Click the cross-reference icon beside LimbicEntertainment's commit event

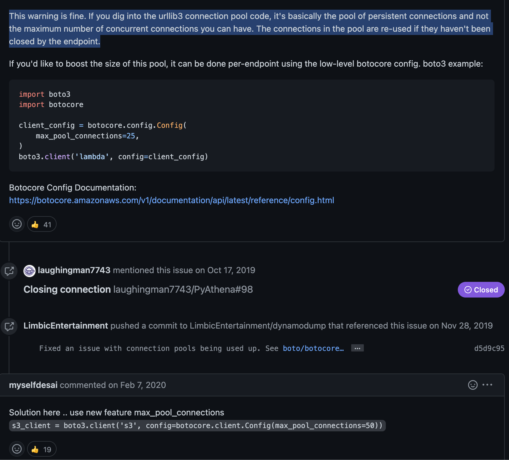(9, 326)
